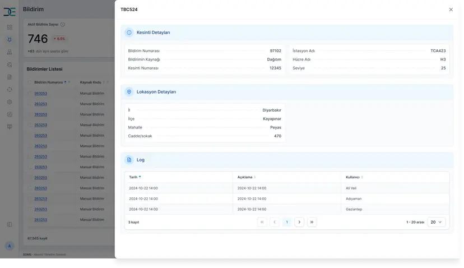
Task: Click the Bildirimin Kaynağı value Dağıtım
Action: [274, 59]
